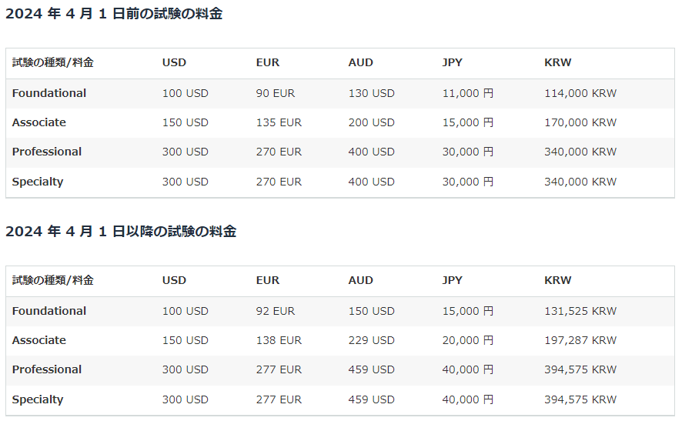Click the 試験の種類/料金 header in second table

pos(53,281)
